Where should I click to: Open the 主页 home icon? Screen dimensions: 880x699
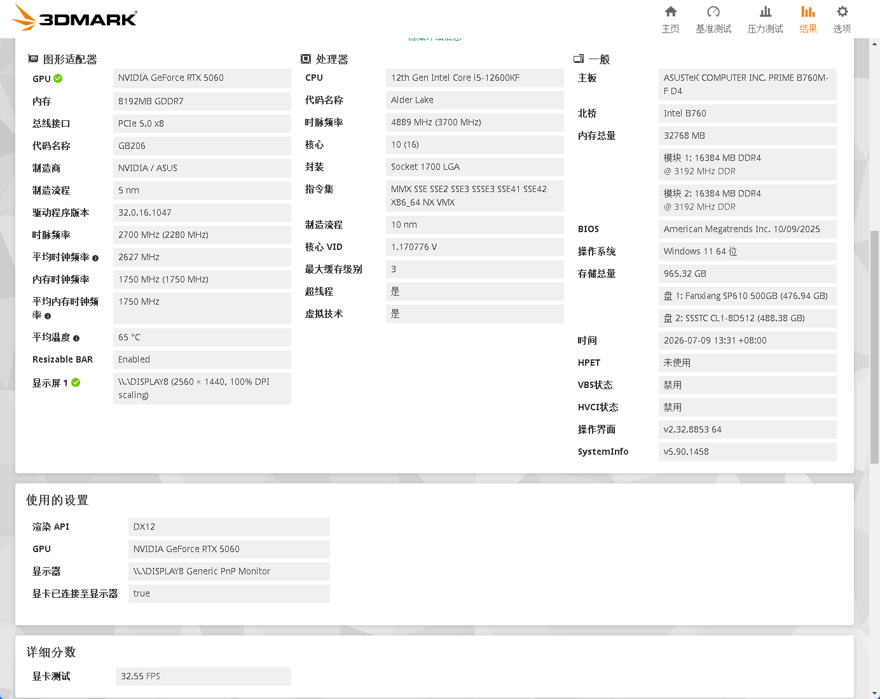tap(670, 11)
